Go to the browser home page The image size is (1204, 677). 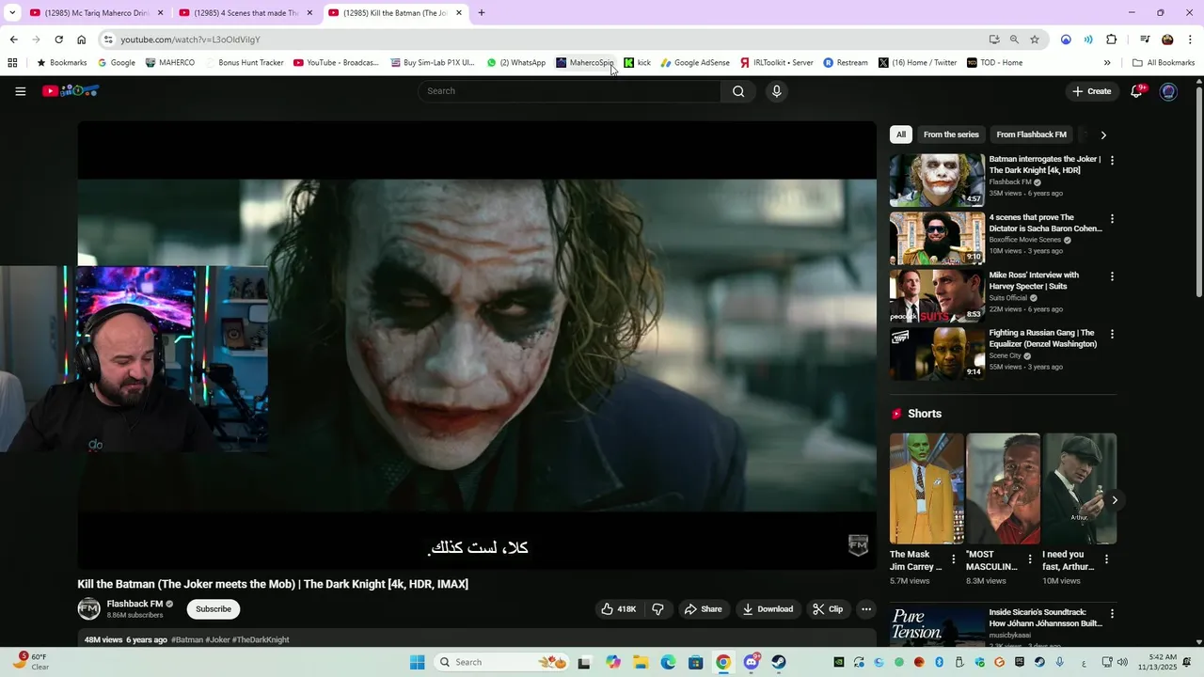(x=81, y=39)
